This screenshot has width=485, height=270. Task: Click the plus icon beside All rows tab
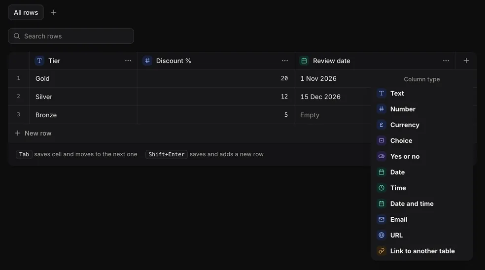(x=54, y=12)
